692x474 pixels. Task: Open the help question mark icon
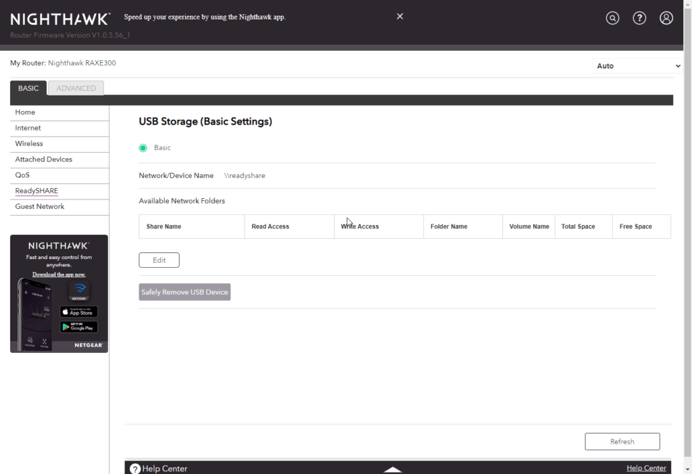pos(639,18)
